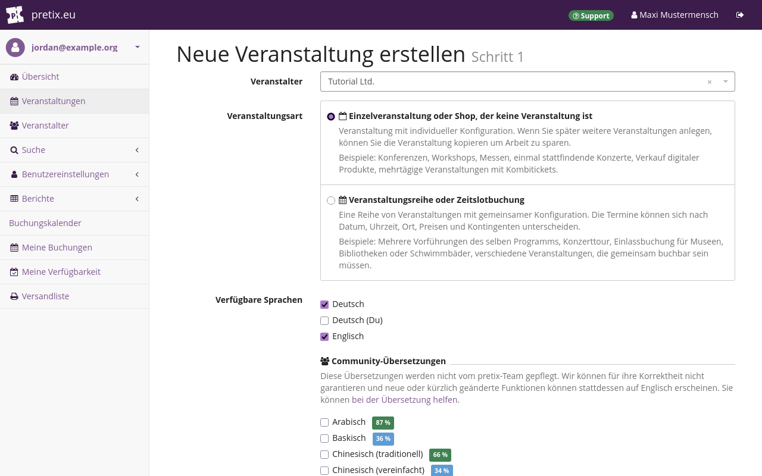Click the pretix.eu brand link
Viewport: 762px width, 476px height.
(x=54, y=15)
